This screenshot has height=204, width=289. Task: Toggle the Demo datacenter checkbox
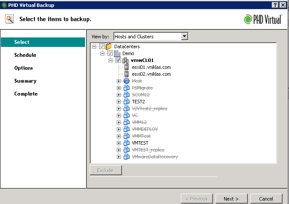110,53
